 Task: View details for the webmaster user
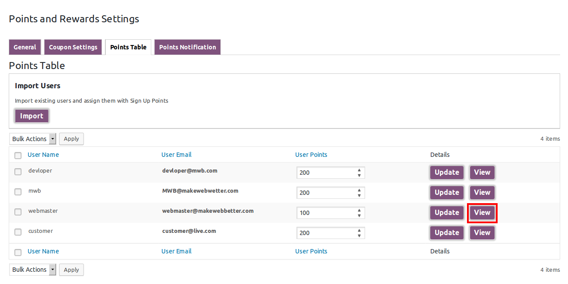482,212
